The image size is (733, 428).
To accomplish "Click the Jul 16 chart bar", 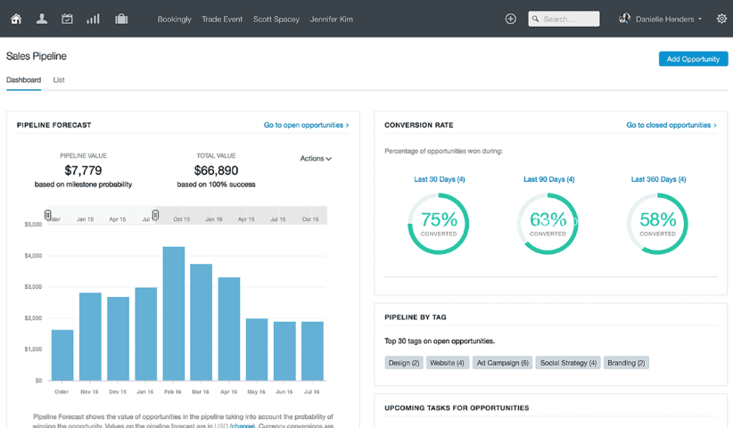I will click(x=313, y=351).
